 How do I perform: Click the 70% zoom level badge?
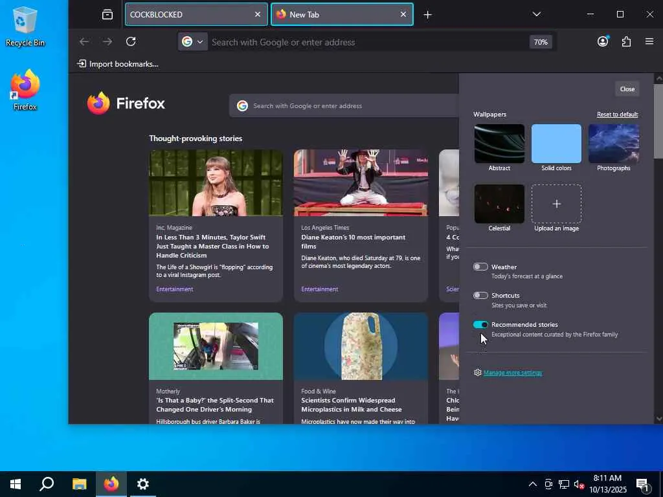click(x=541, y=42)
